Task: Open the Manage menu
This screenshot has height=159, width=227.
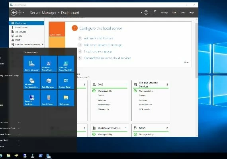Action: (164, 13)
